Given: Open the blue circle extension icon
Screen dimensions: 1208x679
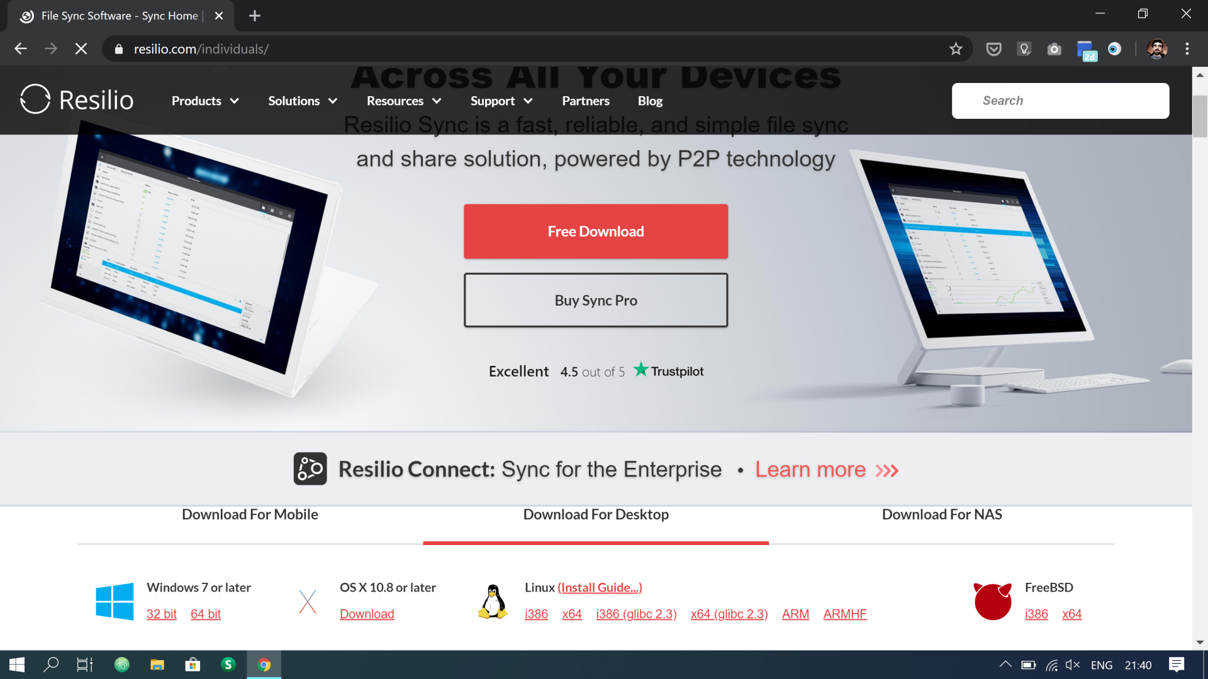Looking at the screenshot, I should click(1114, 49).
